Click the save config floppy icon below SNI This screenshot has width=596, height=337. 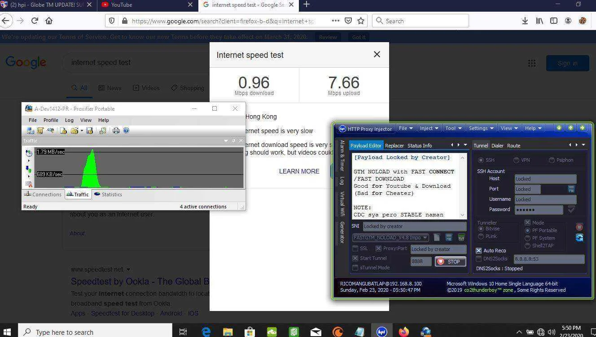click(448, 238)
